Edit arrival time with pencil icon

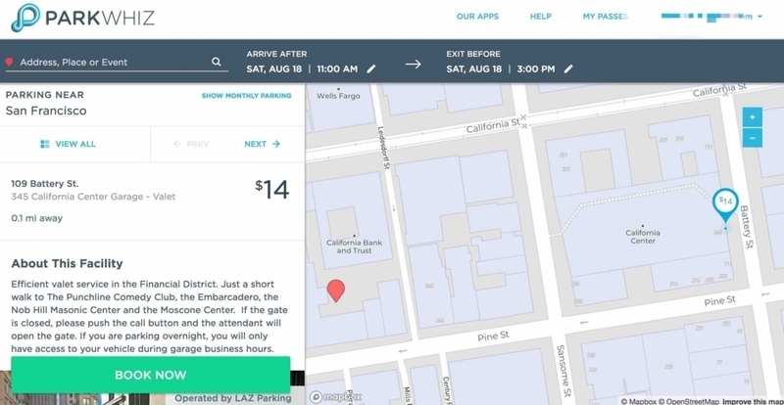(371, 68)
